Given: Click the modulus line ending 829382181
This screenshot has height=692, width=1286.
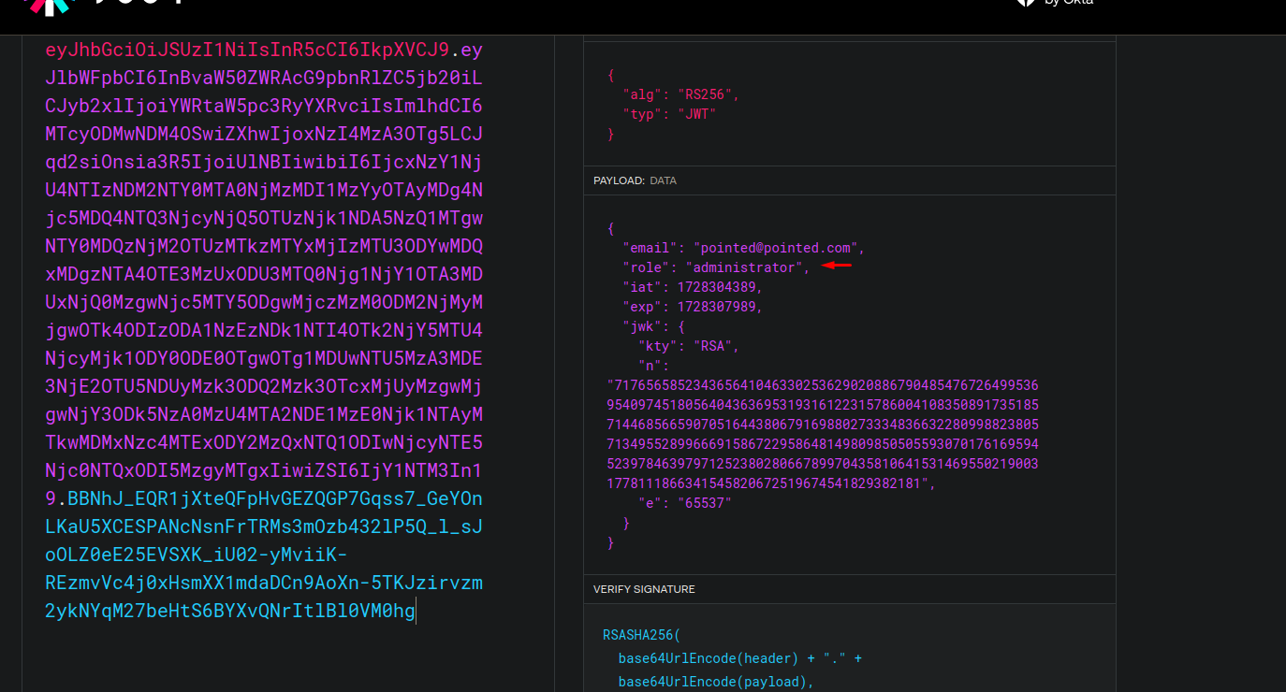Looking at the screenshot, I should coord(772,483).
